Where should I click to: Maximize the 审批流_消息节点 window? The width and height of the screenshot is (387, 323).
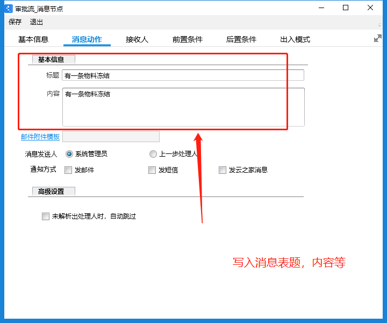346,8
